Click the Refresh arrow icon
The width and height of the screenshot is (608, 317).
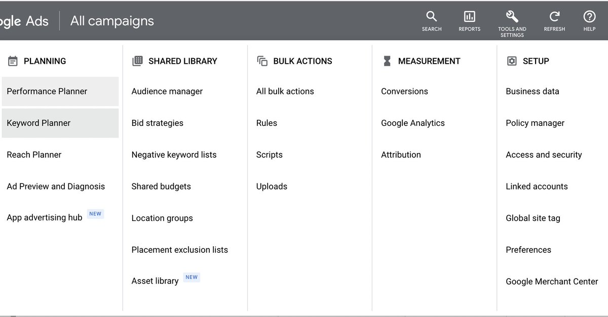(554, 16)
